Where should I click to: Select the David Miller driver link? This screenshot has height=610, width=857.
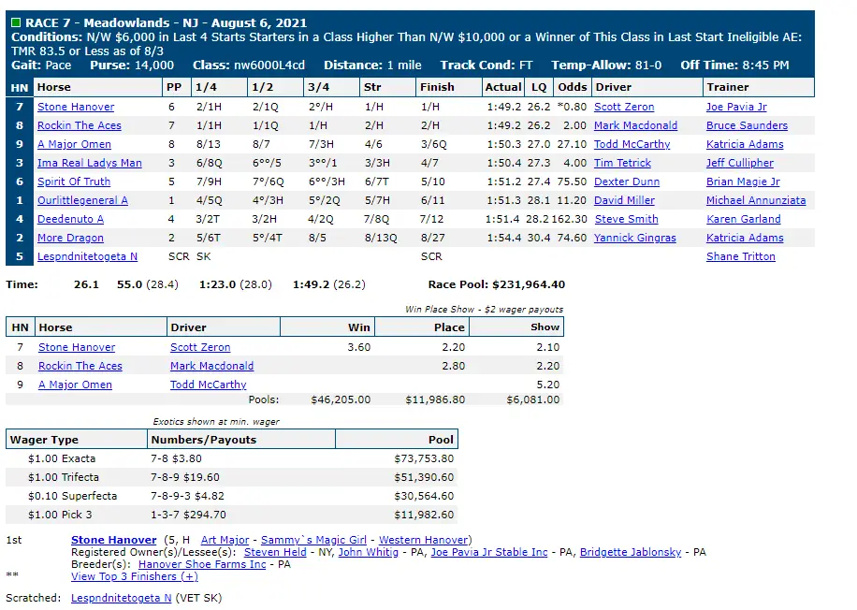[x=624, y=200]
